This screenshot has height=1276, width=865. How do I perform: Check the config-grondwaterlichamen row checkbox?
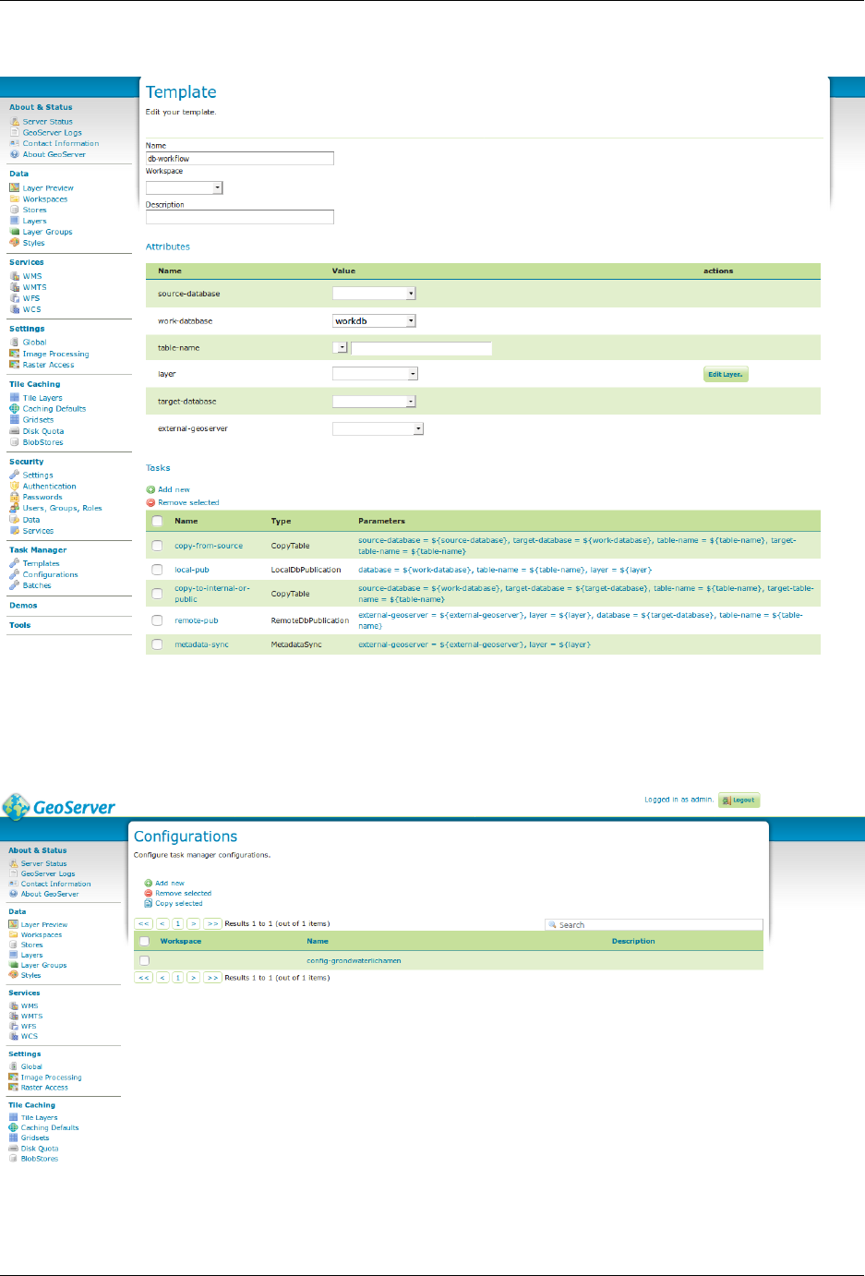pos(144,960)
